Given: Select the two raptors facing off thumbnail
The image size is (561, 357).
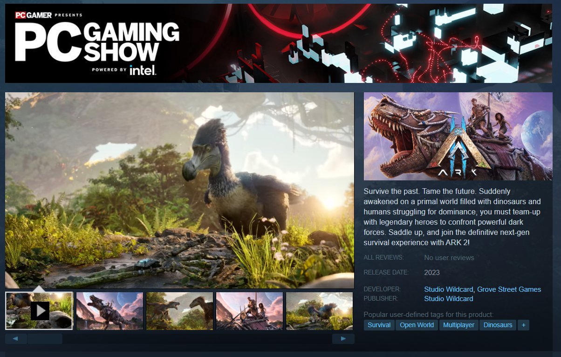Looking at the screenshot, I should tap(179, 311).
